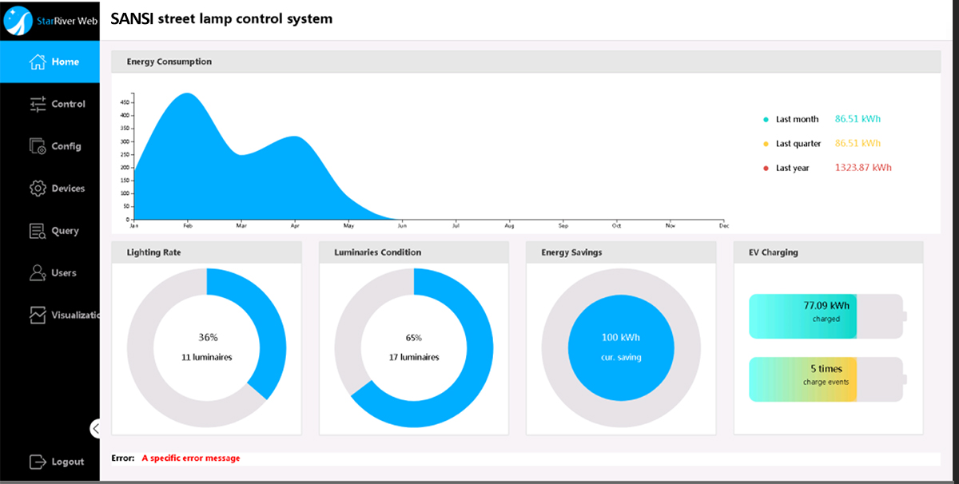Viewport: 959px width, 484px height.
Task: Click the 65% luminaries condition value
Action: coord(414,337)
